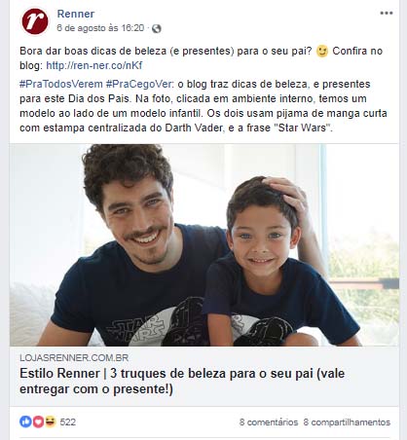The width and height of the screenshot is (407, 440).
Task: View the 522 reactions count
Action: [68, 422]
